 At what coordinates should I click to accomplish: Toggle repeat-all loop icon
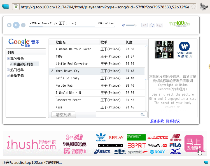(152, 25)
